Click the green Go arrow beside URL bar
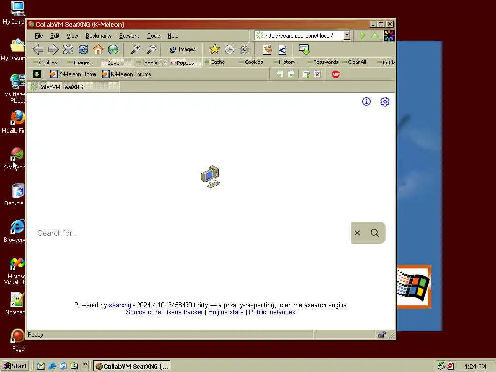Screen dimensions: 496x372 (x=363, y=35)
